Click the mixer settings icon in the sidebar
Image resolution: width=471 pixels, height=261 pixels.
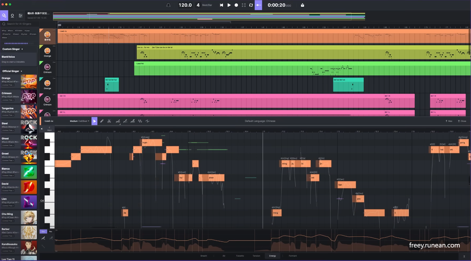[21, 15]
